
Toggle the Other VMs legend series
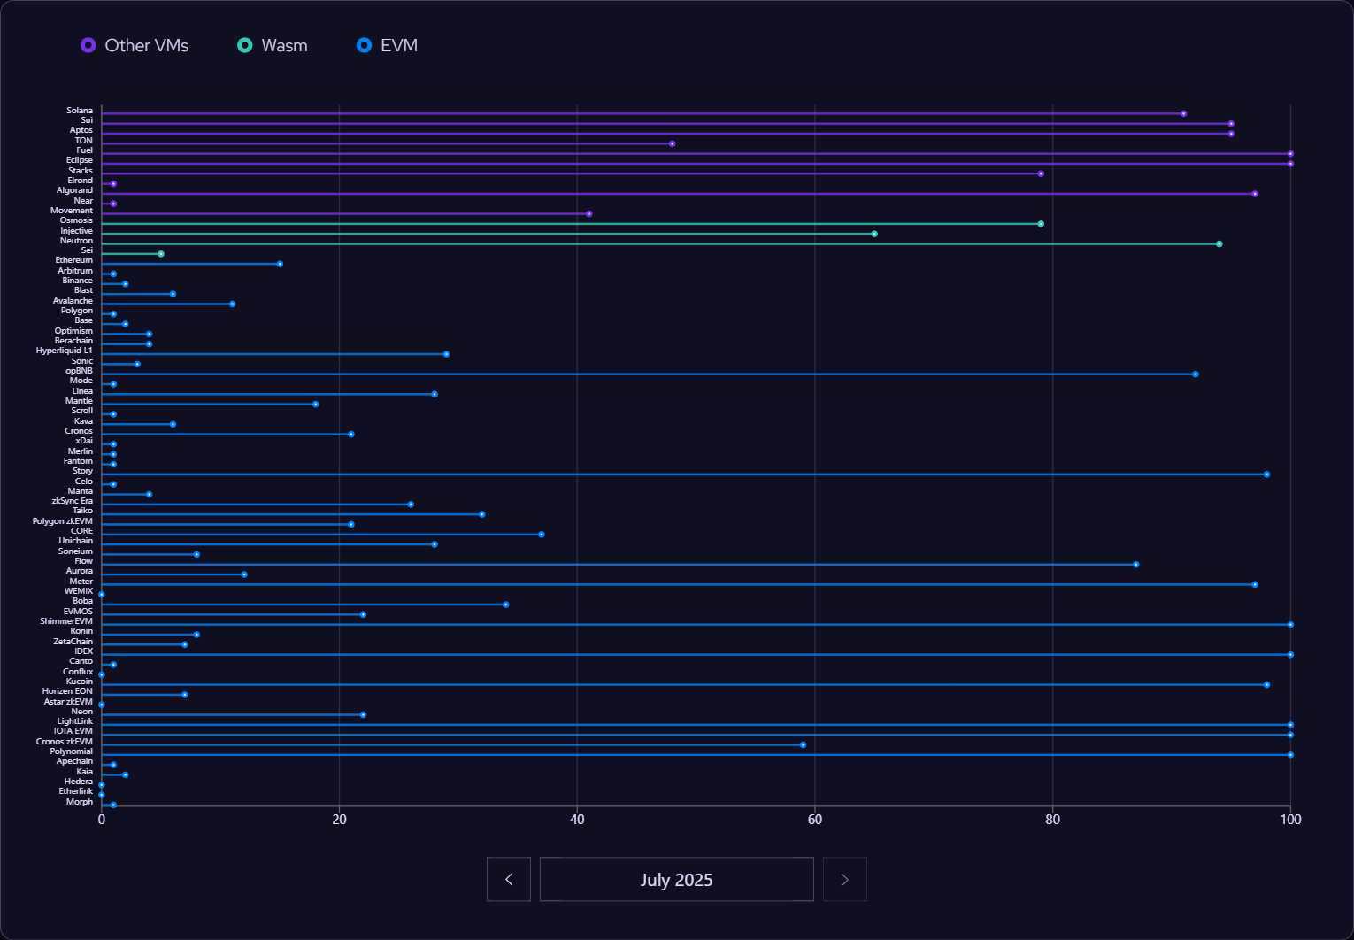(135, 45)
